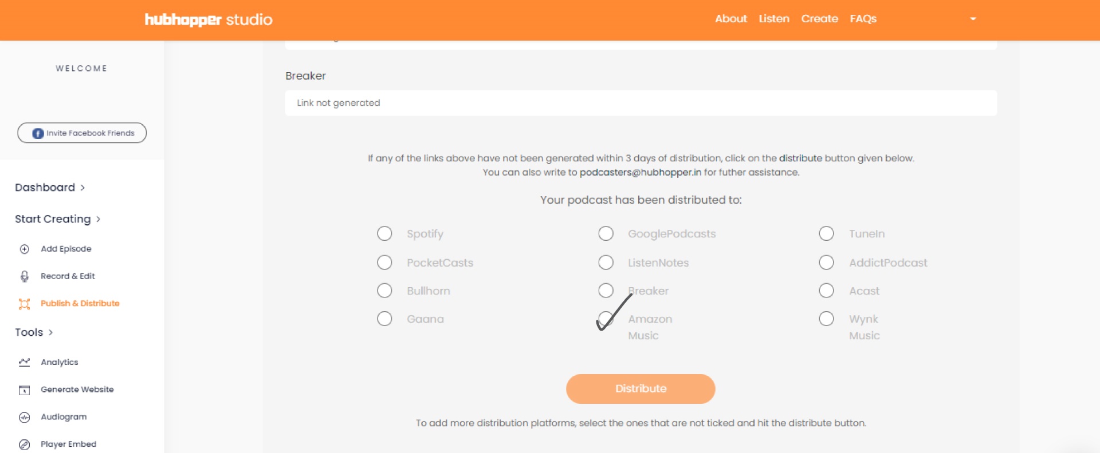Select the Generate Website icon
The width and height of the screenshot is (1100, 453).
click(x=24, y=390)
